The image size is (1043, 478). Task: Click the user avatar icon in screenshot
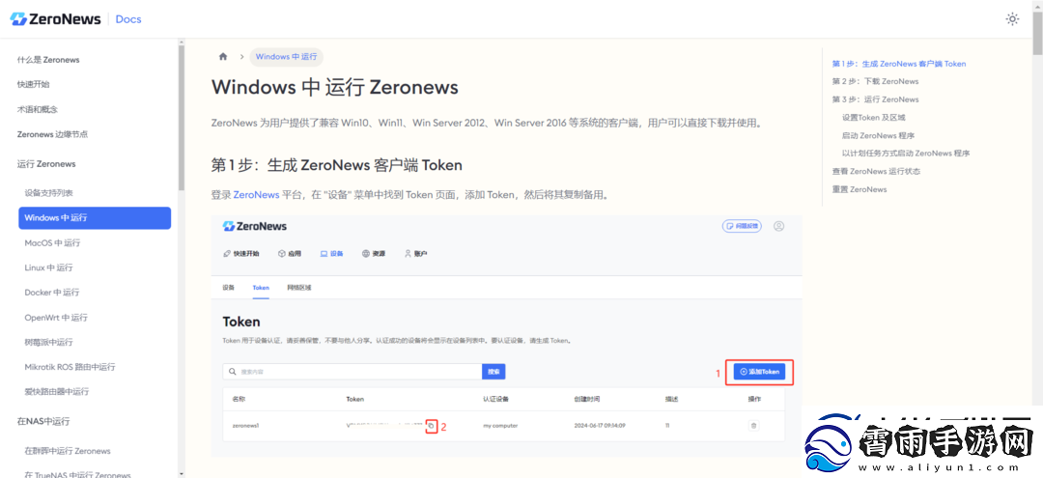(779, 226)
